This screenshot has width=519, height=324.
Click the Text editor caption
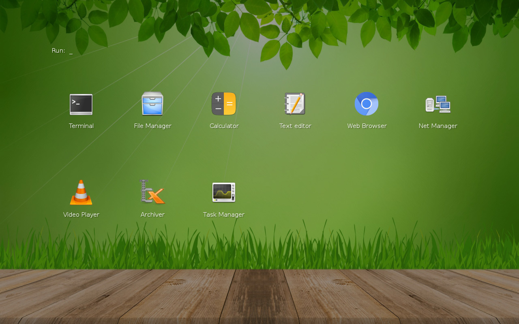295,126
